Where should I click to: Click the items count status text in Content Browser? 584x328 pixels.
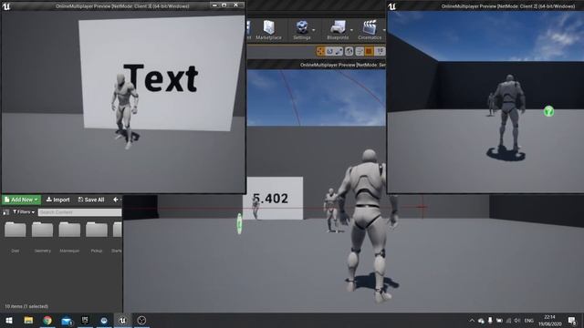click(x=26, y=306)
